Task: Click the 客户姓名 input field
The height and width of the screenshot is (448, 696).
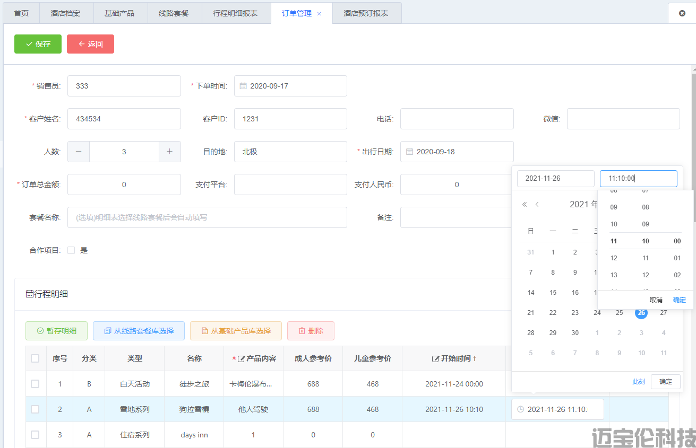Action: click(124, 119)
